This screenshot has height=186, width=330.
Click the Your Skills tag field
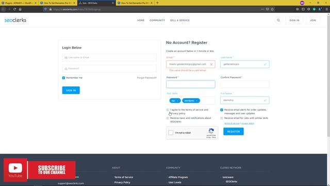click(x=190, y=101)
